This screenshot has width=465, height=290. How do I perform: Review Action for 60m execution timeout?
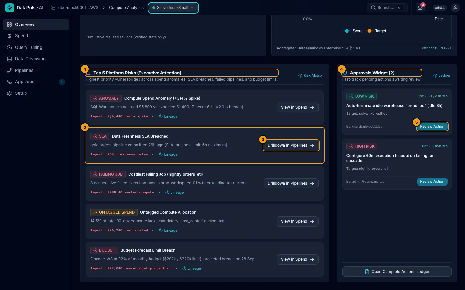pyautogui.click(x=432, y=182)
